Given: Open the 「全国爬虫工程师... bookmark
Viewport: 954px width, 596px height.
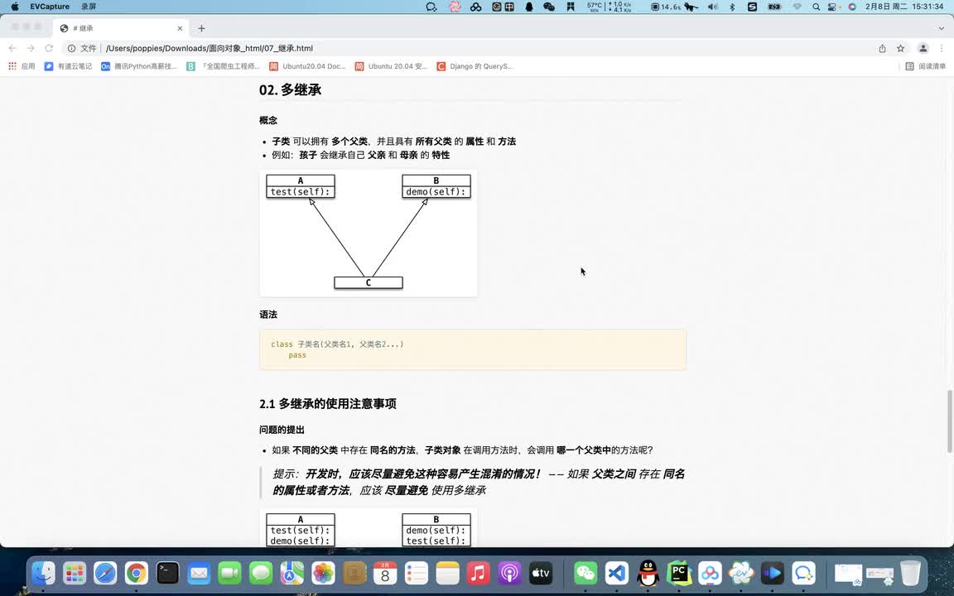Looking at the screenshot, I should [224, 66].
